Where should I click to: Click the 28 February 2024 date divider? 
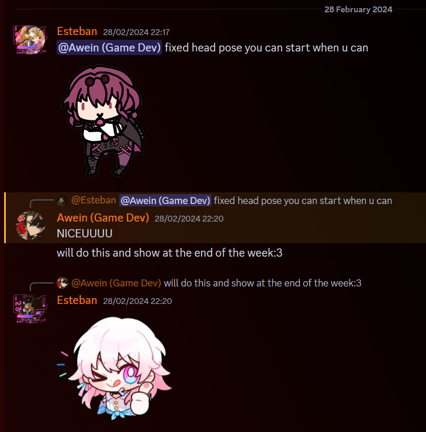point(358,9)
